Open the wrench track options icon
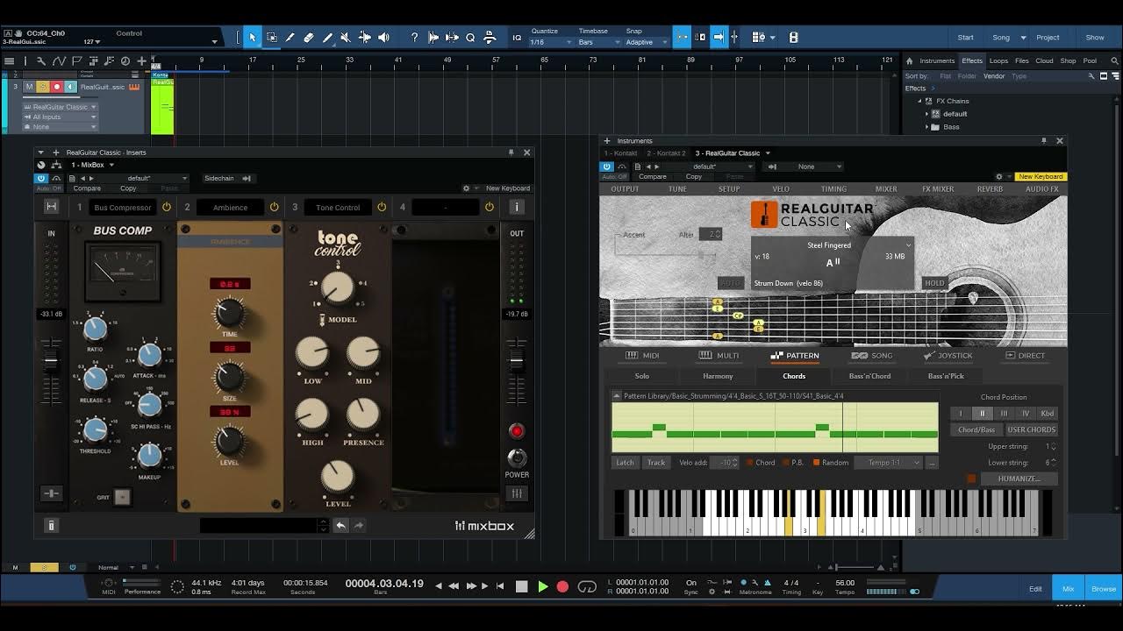This screenshot has width=1123, height=631. click(x=40, y=60)
